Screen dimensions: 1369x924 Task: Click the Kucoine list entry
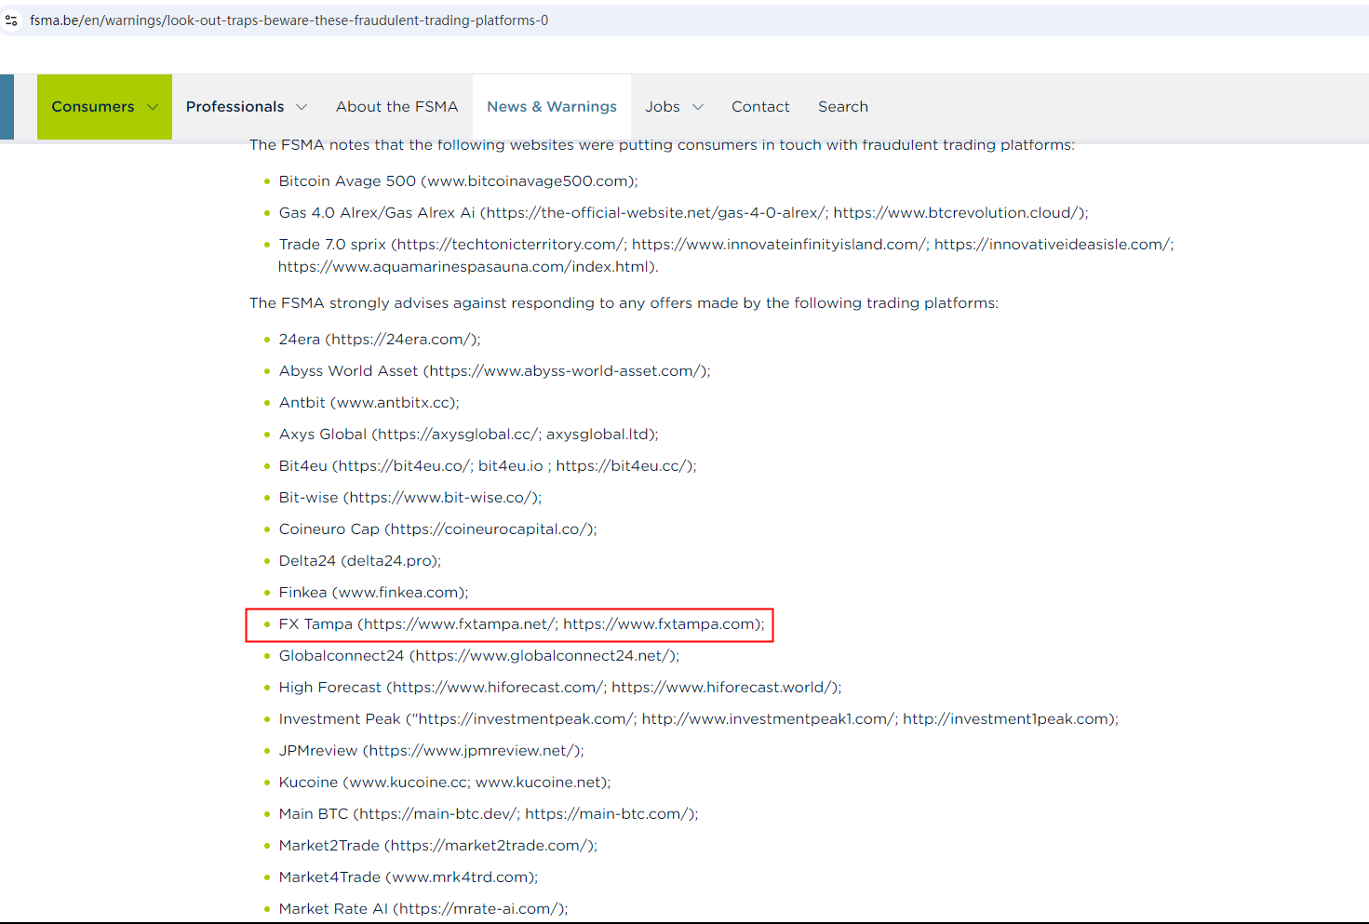(444, 783)
